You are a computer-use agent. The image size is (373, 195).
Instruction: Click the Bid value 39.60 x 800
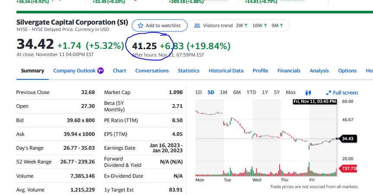pyautogui.click(x=81, y=120)
